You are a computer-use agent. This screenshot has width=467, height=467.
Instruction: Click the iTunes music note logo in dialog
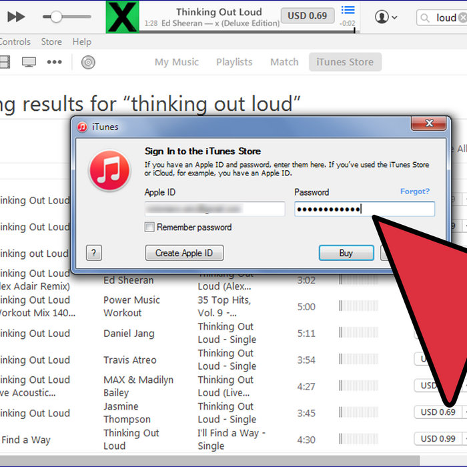pyautogui.click(x=109, y=170)
